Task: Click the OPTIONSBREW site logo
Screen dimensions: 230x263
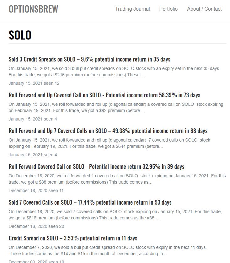Action: (x=33, y=9)
